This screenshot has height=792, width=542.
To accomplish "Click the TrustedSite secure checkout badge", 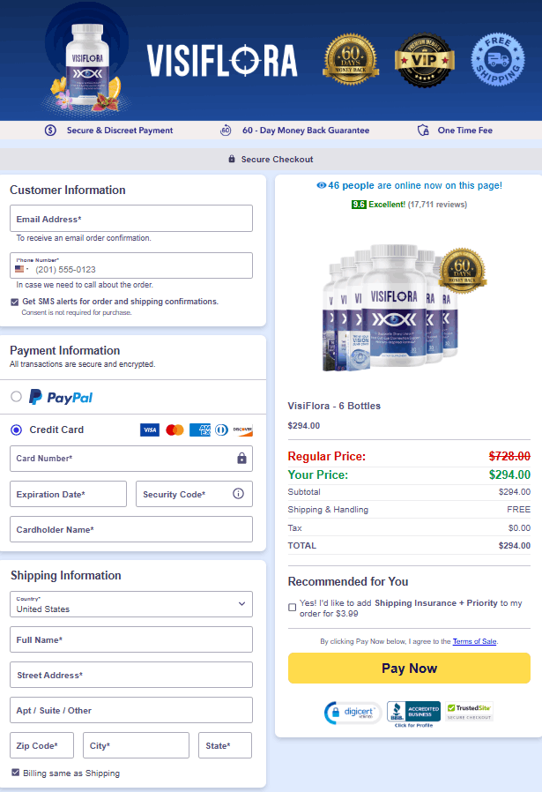I will [470, 712].
